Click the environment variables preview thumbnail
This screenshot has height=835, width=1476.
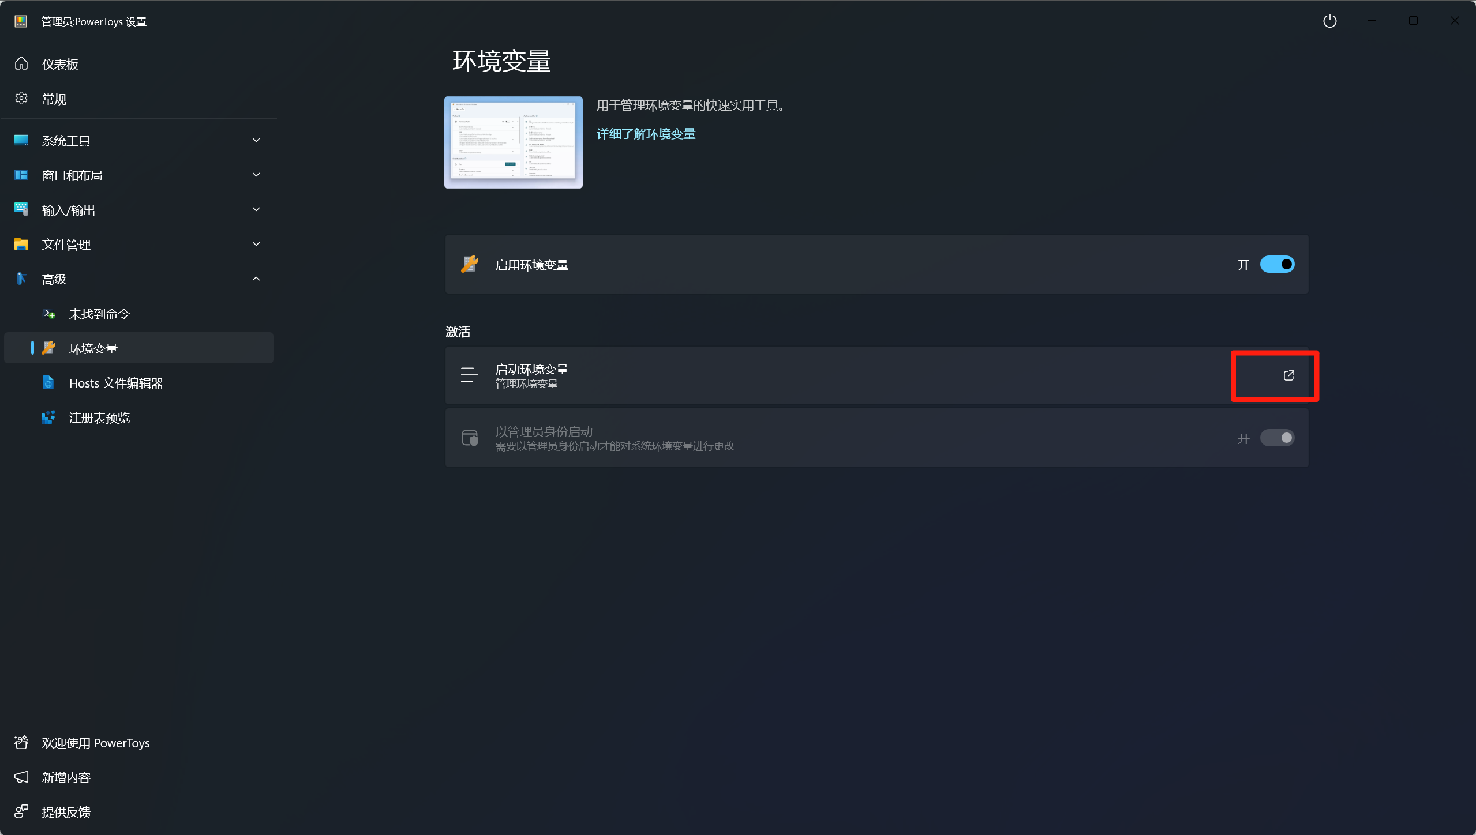(513, 142)
